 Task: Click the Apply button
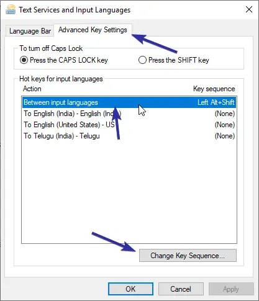231,289
